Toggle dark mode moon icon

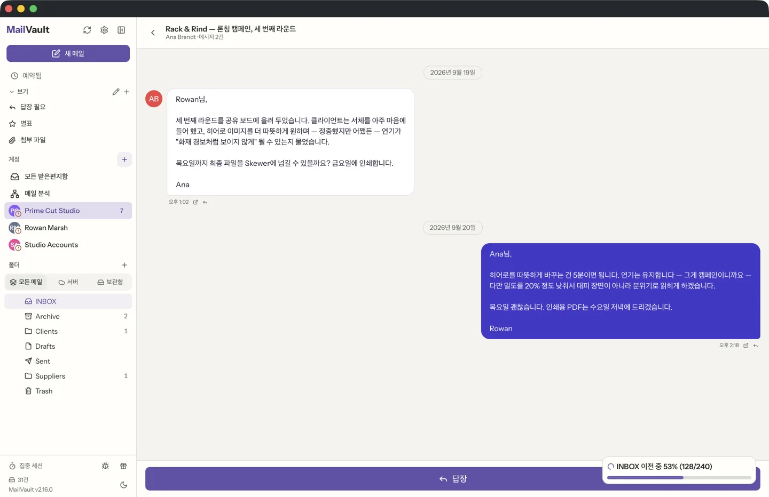124,485
